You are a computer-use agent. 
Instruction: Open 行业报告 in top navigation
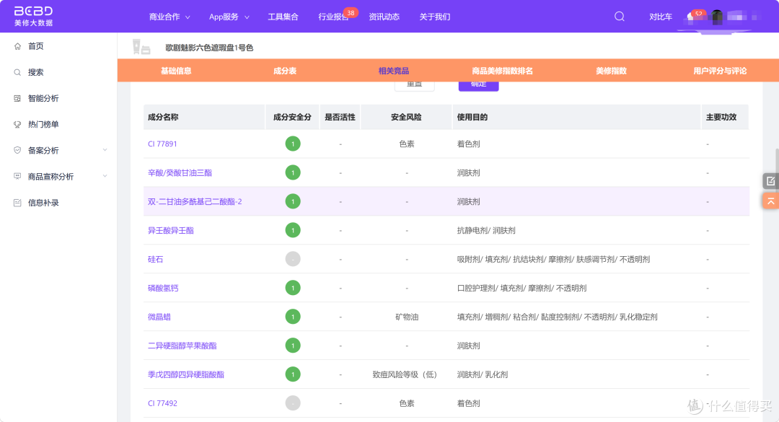coord(333,17)
